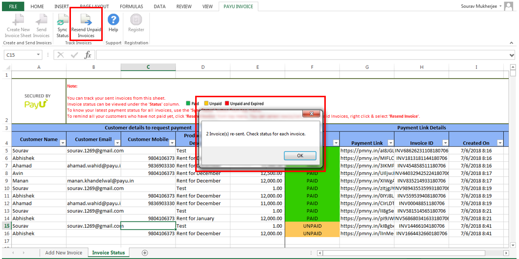Screen dimensions: 519x259
Task: Click the Unpaid yellow legend swatch
Action: [206, 104]
